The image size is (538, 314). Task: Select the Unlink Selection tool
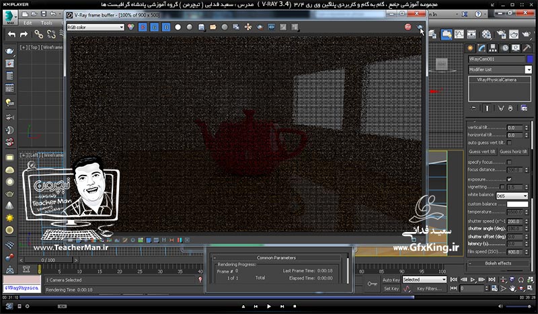51,34
